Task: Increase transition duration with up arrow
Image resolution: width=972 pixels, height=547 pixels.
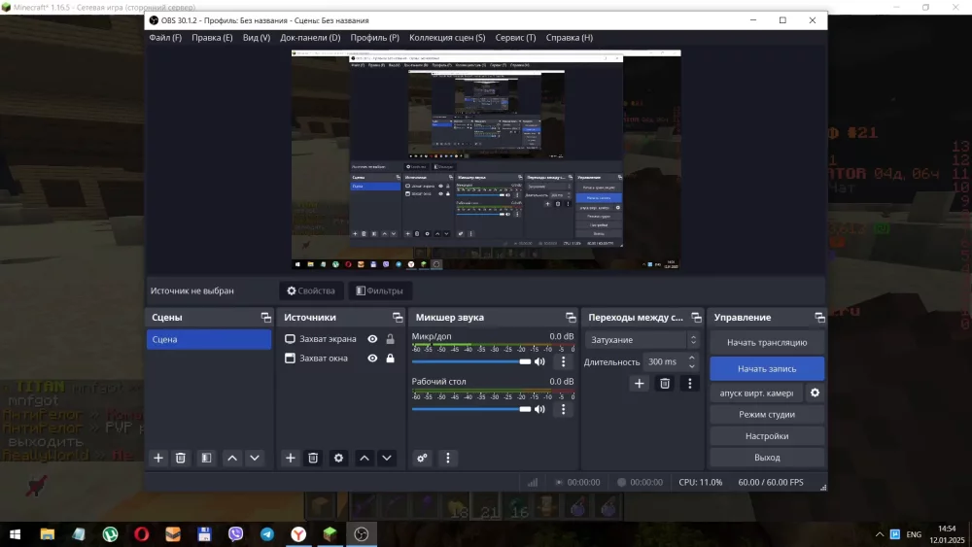Action: (x=692, y=358)
